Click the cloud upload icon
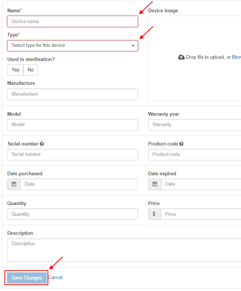The width and height of the screenshot is (241, 291). [181, 57]
